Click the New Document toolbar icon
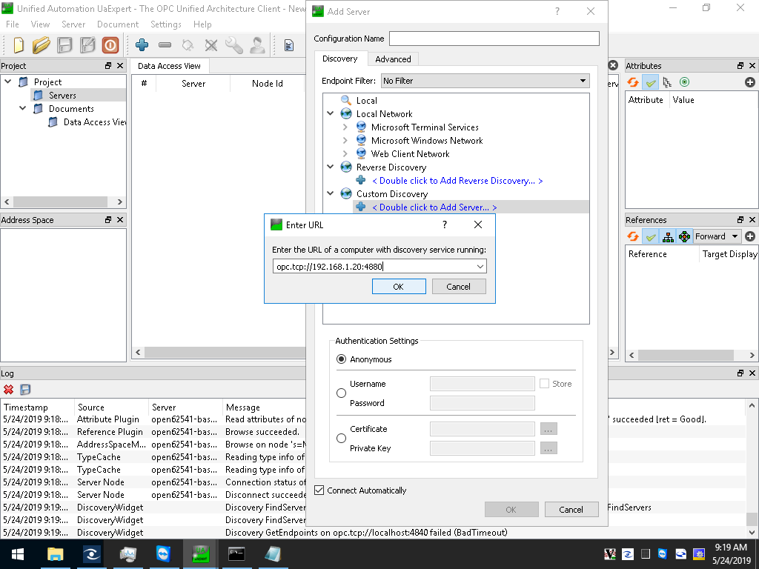This screenshot has height=569, width=759. [19, 45]
